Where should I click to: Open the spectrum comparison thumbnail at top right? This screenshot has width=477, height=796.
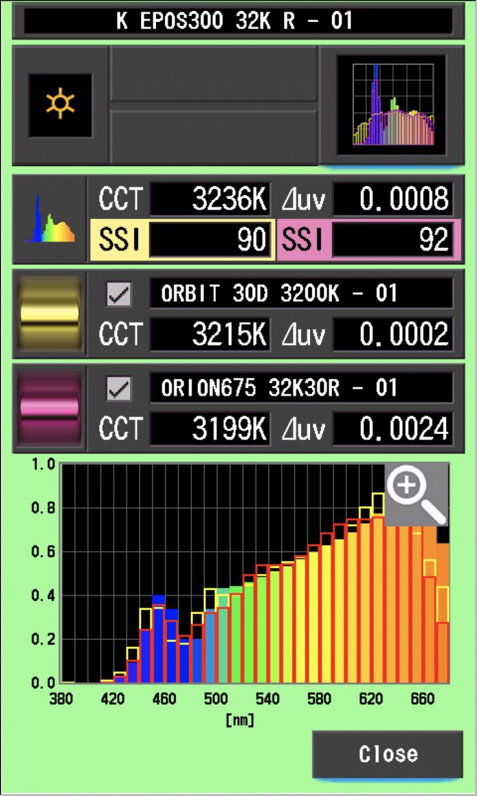(392, 105)
